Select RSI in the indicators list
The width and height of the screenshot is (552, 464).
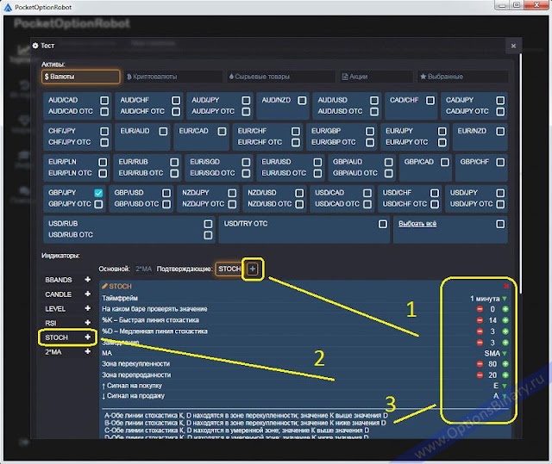[x=51, y=323]
